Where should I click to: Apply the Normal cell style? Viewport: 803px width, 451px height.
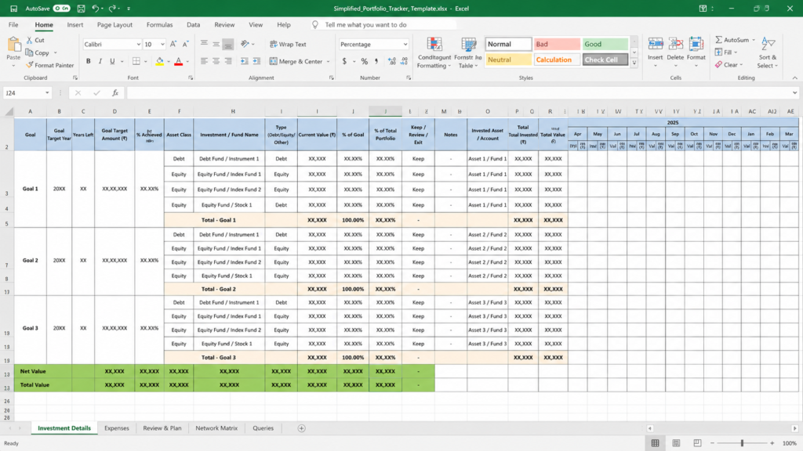pos(508,44)
